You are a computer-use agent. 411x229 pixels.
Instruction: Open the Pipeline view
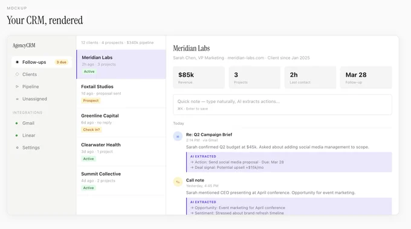[x=42, y=87]
